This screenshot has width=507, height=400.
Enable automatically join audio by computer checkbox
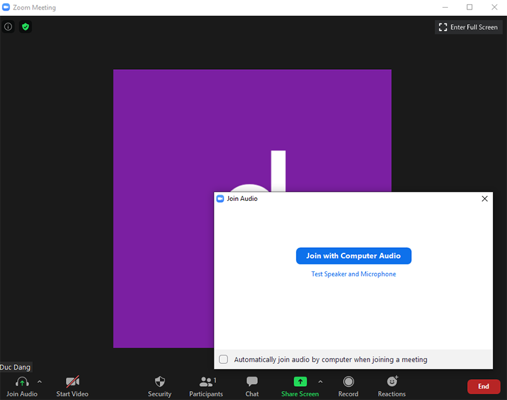coord(224,359)
